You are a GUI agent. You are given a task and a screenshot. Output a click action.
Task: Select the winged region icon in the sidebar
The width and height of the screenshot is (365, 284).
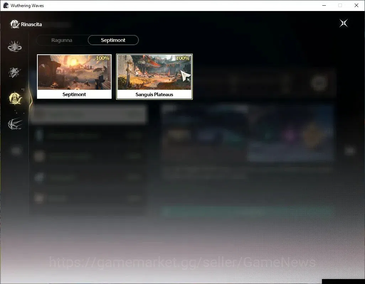15,124
